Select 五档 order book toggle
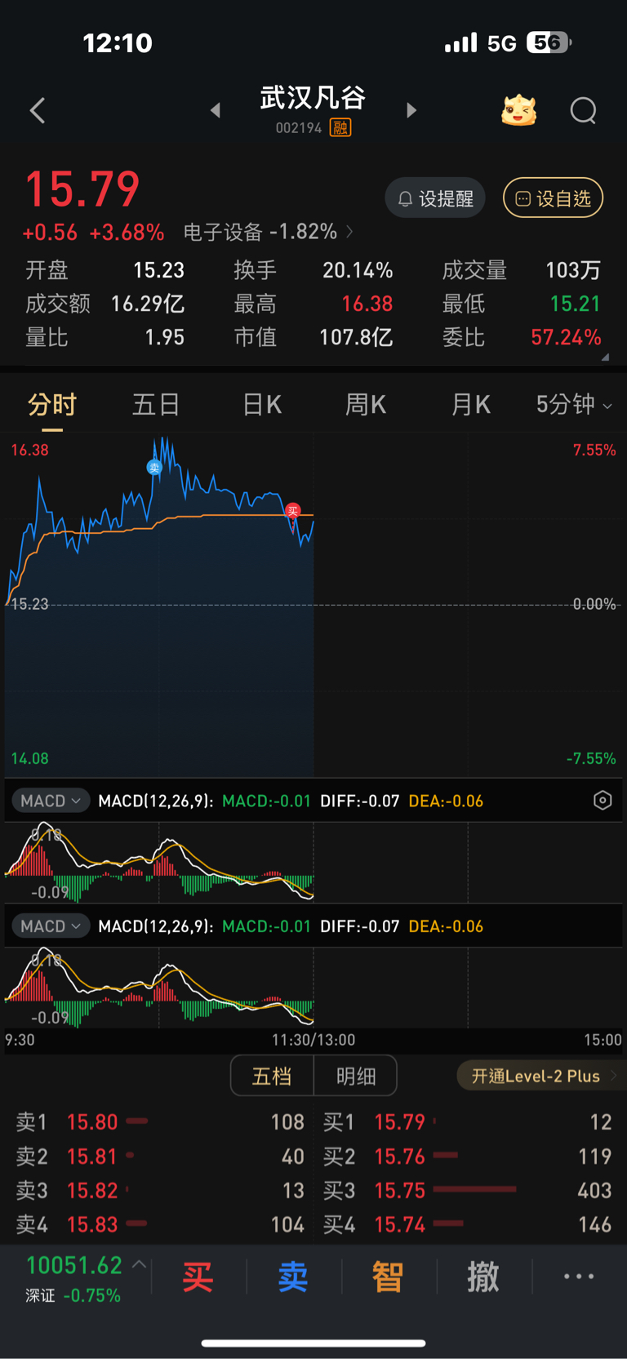The image size is (627, 1359). (x=273, y=1076)
